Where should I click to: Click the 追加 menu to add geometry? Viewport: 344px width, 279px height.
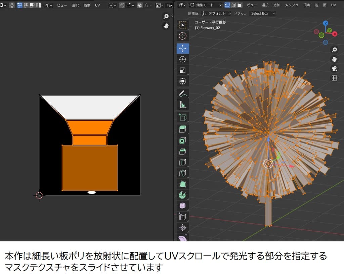tap(276, 5)
